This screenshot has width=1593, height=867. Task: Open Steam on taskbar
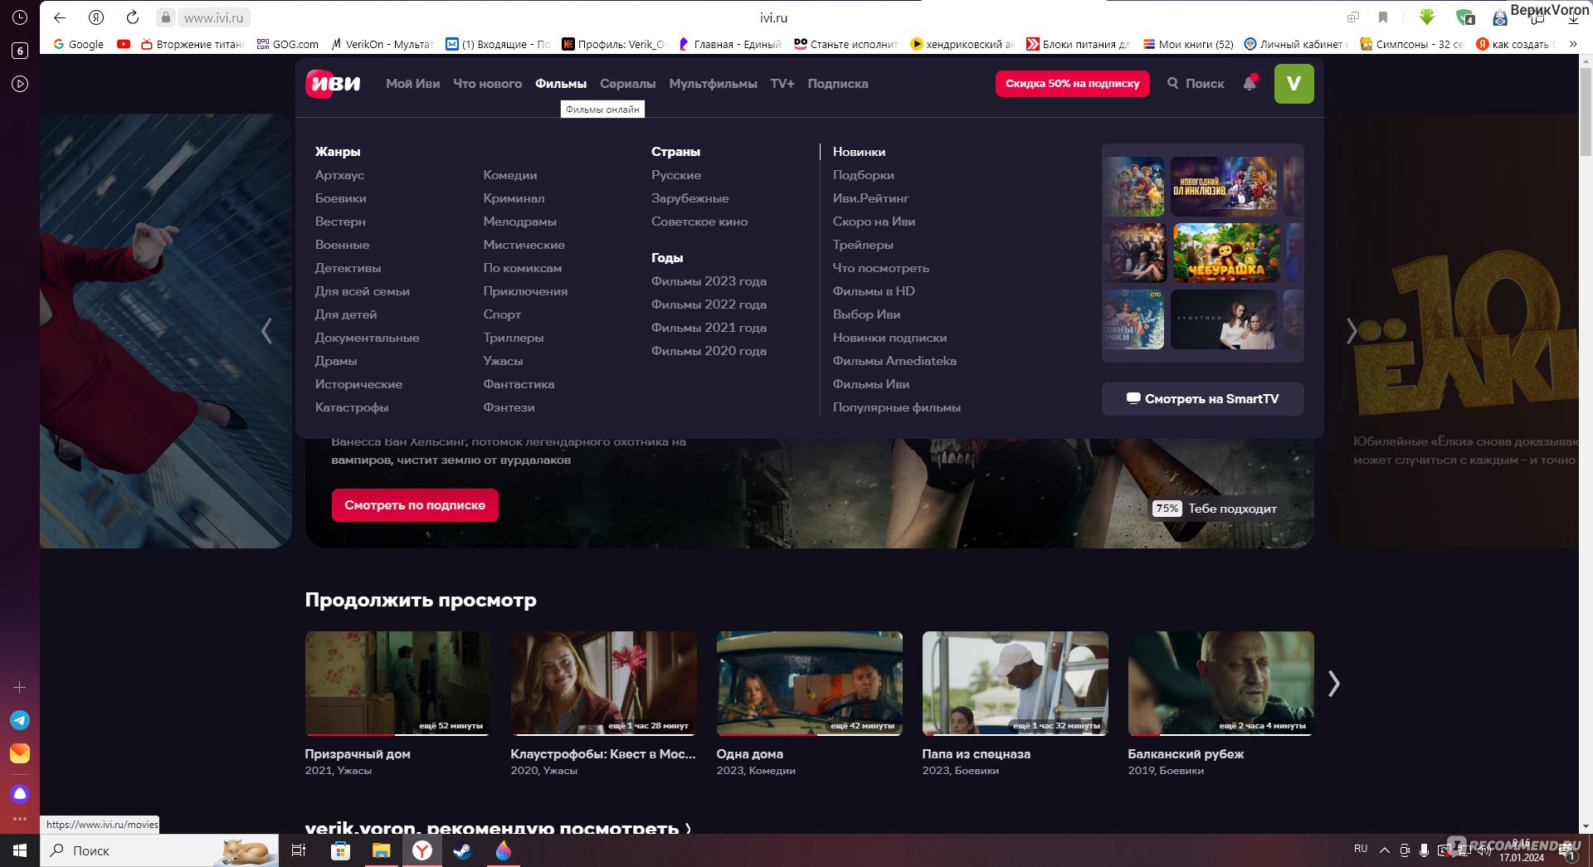[463, 850]
